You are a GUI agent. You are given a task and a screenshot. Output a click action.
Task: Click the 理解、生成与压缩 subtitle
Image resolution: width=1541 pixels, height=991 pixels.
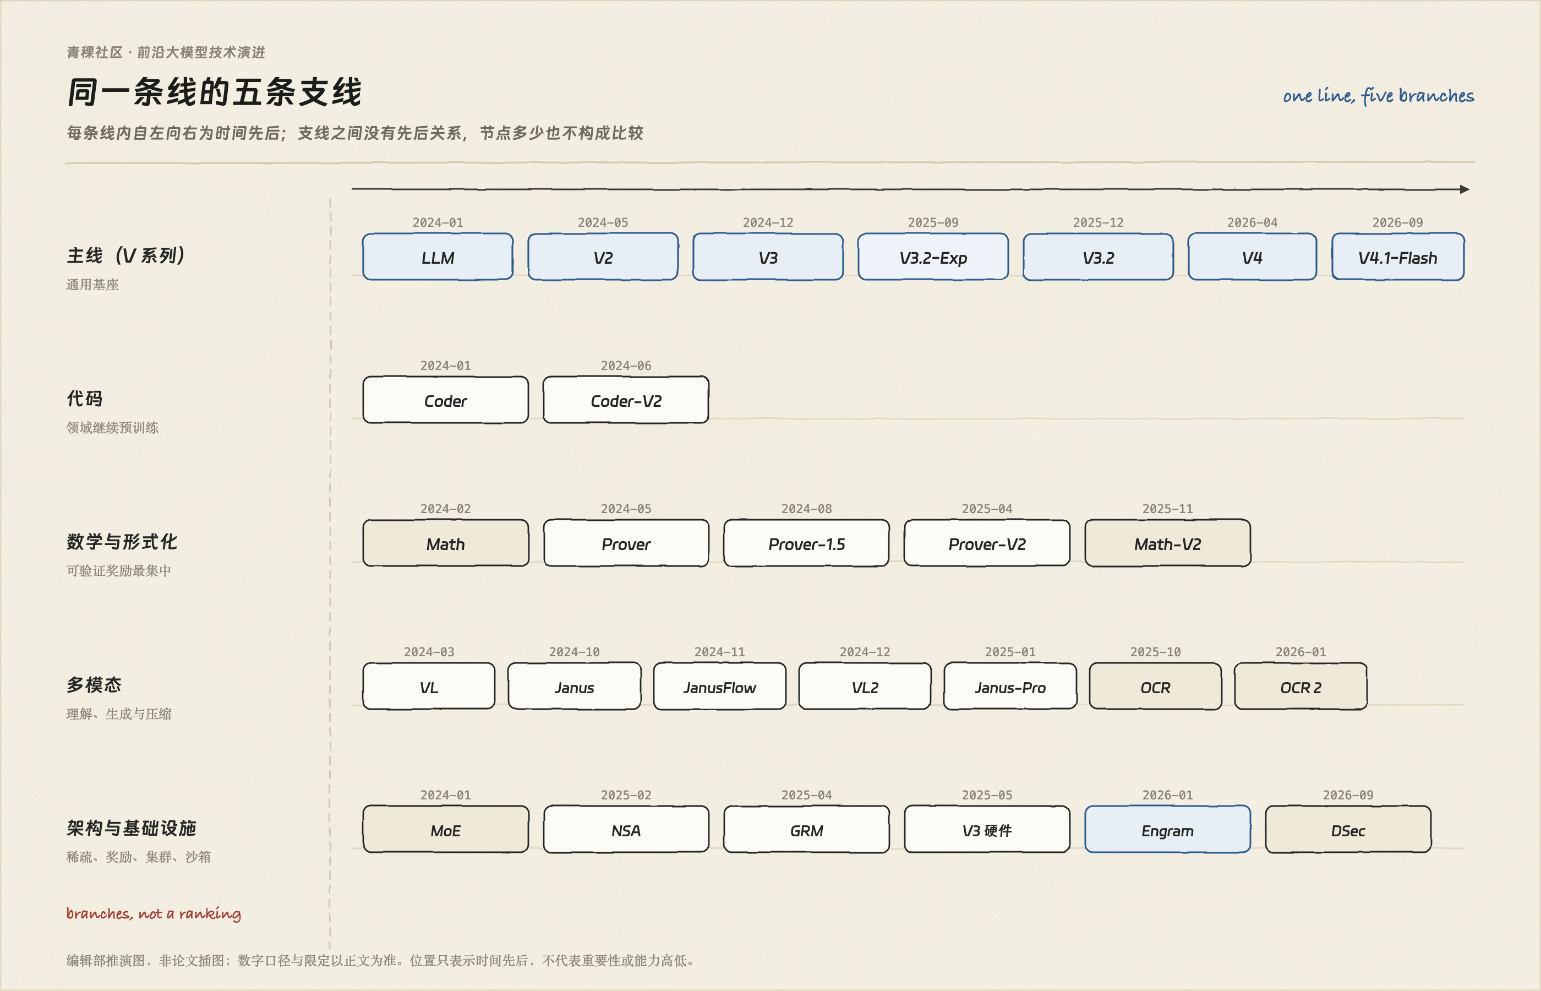(118, 714)
